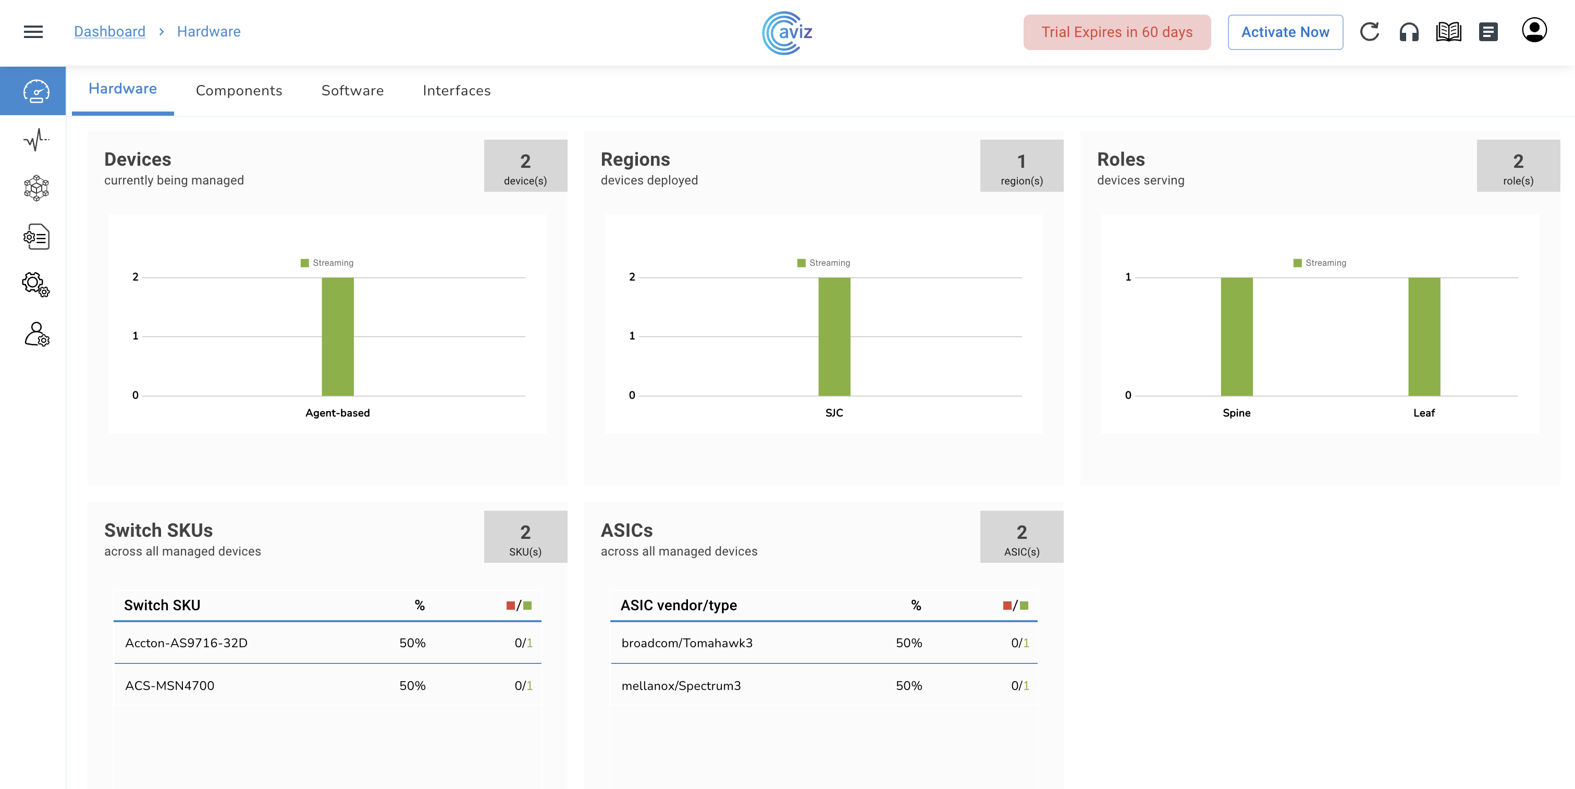Open the config list sidebar icon

36,237
